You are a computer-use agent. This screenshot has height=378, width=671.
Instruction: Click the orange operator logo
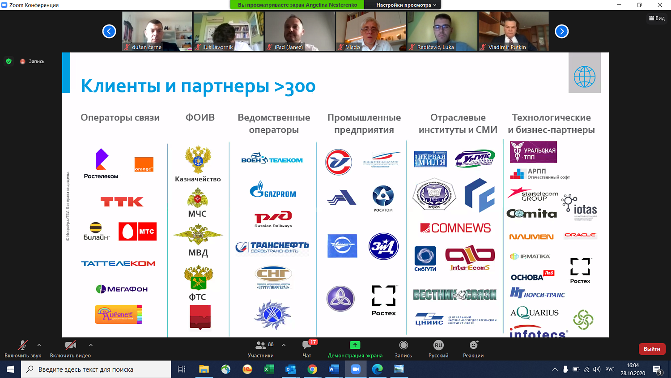pos(144,164)
